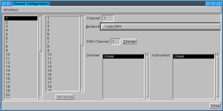223x111 pixels.
Task: Select channel 10 in the leftmost list
Action: click(x=21, y=55)
